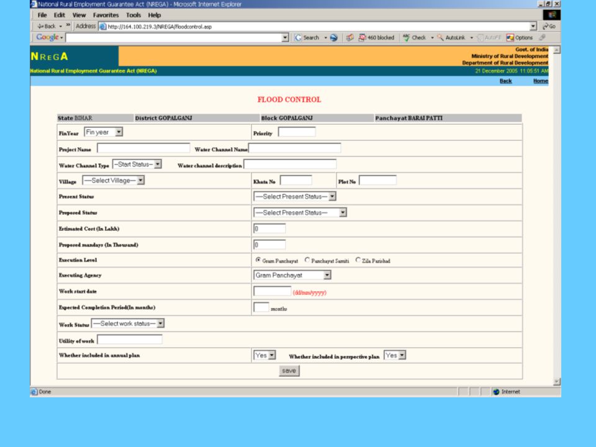Open the Fin year dropdown
Viewport: 596px width, 447px height.
104,132
